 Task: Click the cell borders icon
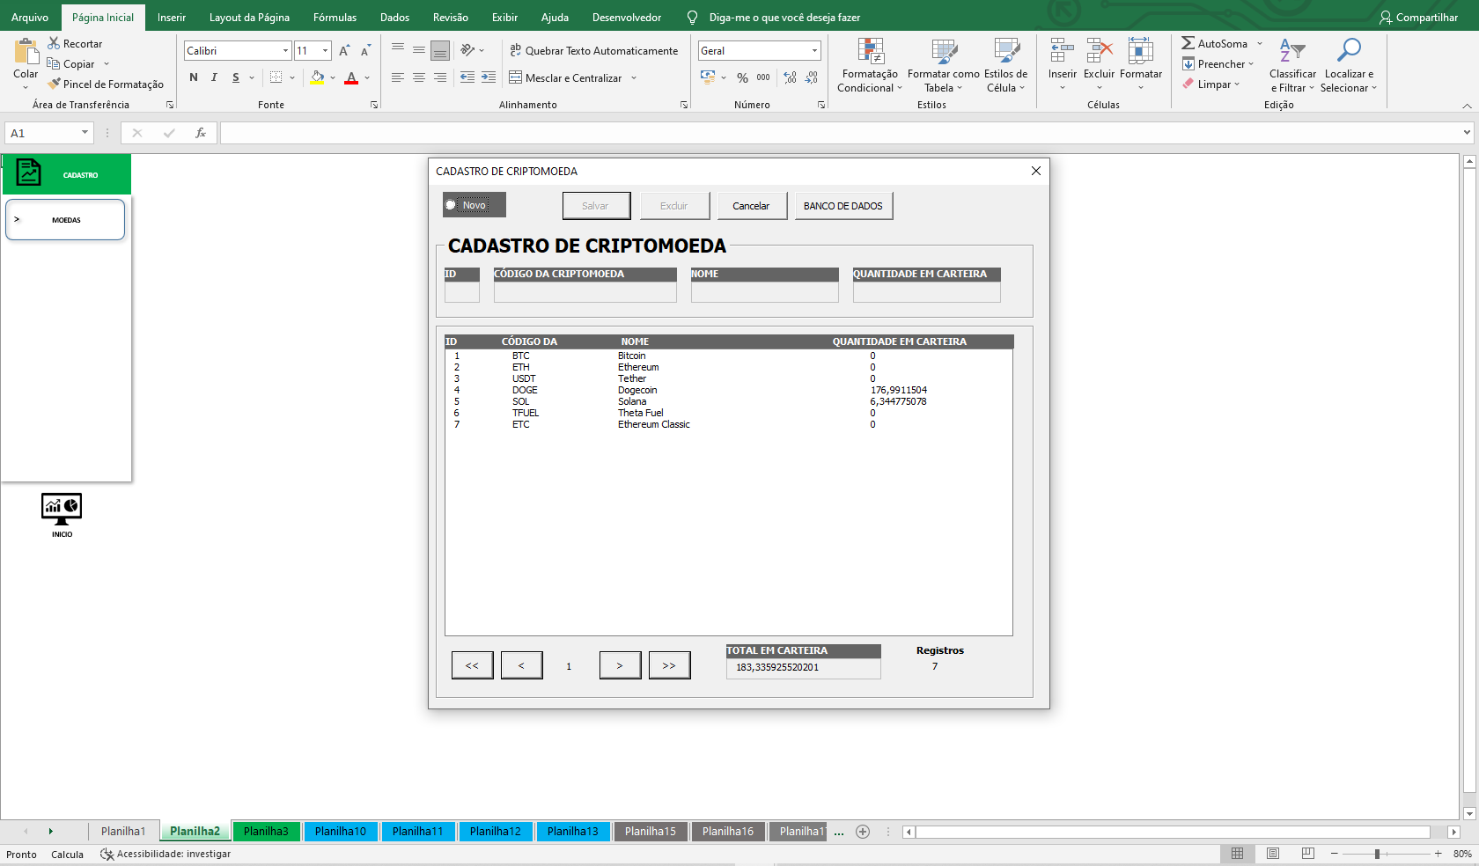(276, 77)
